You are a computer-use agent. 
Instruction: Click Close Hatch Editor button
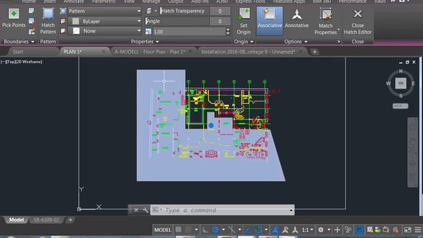click(358, 22)
